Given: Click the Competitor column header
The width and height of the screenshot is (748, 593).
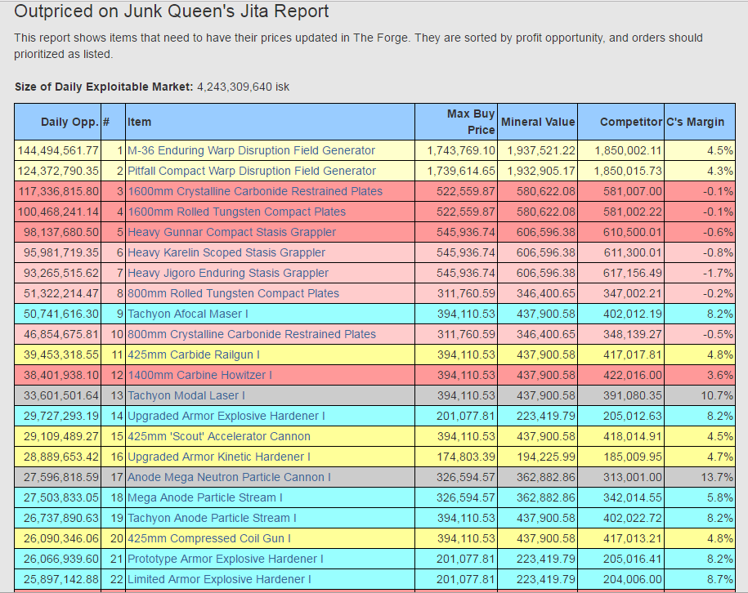Looking at the screenshot, I should pyautogui.click(x=621, y=122).
